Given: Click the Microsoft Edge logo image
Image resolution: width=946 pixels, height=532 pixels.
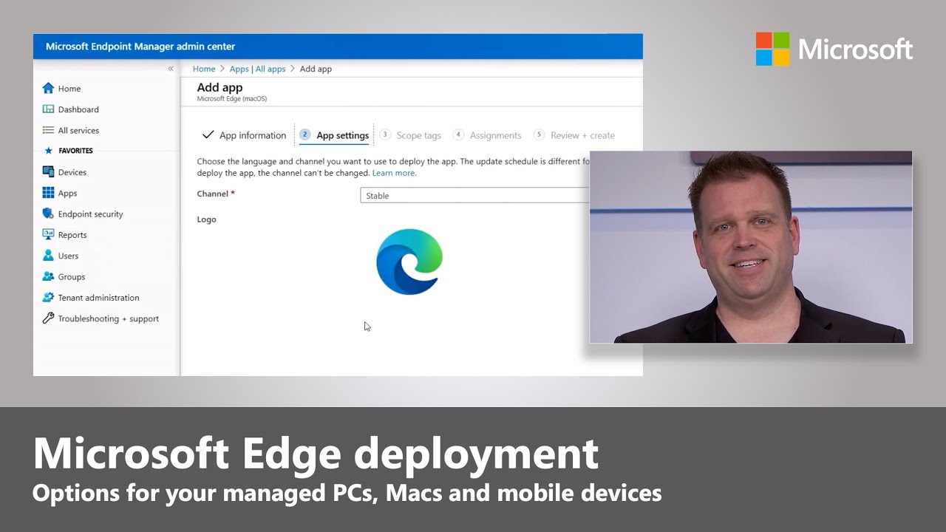Looking at the screenshot, I should pyautogui.click(x=409, y=262).
